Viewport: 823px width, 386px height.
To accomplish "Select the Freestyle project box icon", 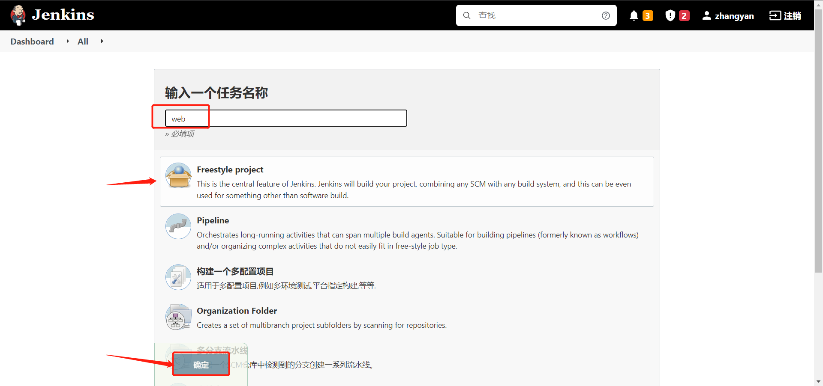I will click(178, 175).
